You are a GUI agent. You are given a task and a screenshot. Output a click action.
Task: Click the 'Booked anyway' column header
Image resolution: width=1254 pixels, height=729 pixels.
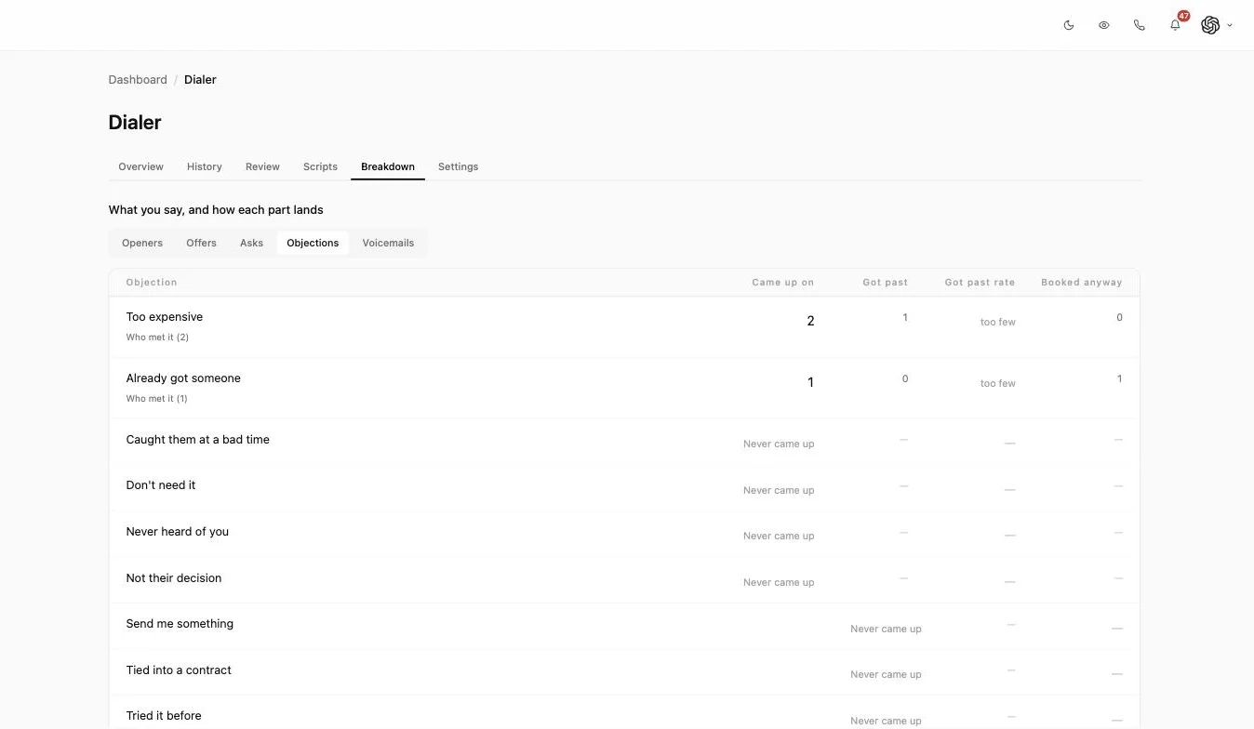click(1081, 283)
